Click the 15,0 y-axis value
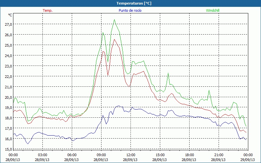 8,149
